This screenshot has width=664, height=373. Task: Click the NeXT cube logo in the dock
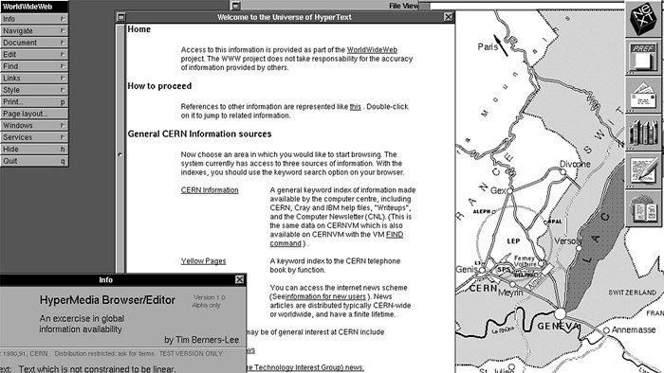pyautogui.click(x=644, y=18)
